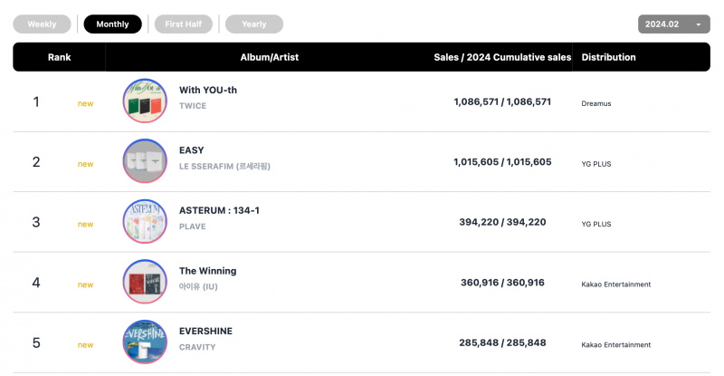The height and width of the screenshot is (376, 724).
Task: Open The Winning album cover thumbnail
Action: pos(145,282)
